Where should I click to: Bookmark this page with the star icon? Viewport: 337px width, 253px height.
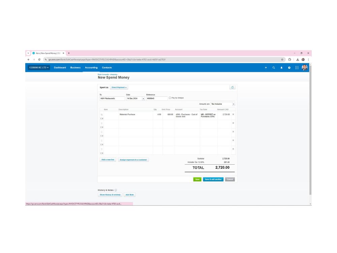tap(282, 60)
